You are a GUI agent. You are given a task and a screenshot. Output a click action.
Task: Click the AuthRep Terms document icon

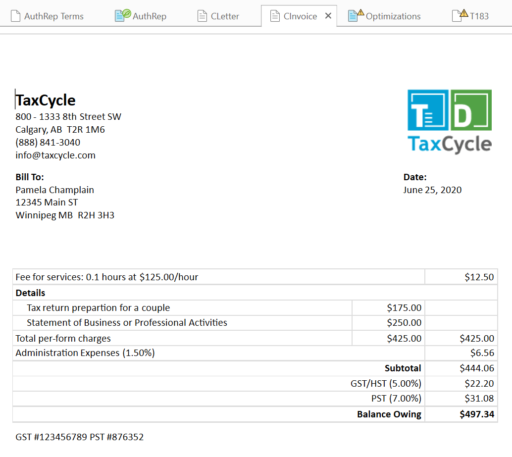pos(15,16)
